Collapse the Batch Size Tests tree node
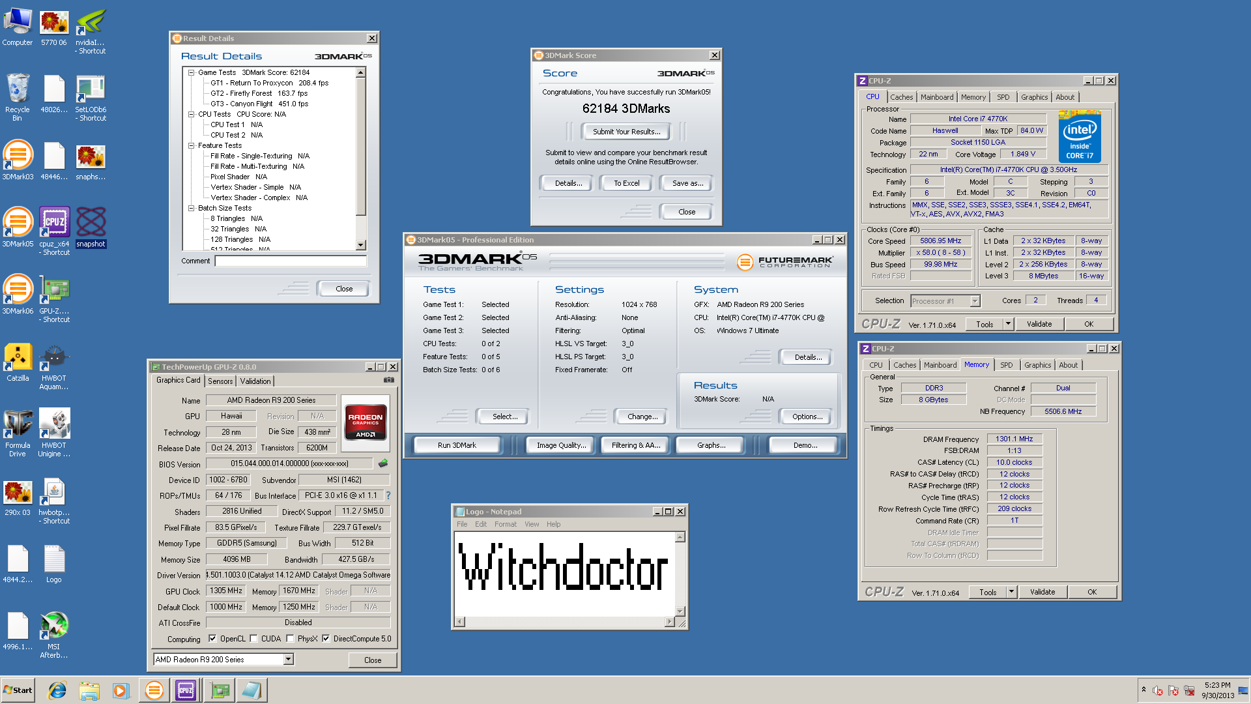1251x704 pixels. (192, 209)
